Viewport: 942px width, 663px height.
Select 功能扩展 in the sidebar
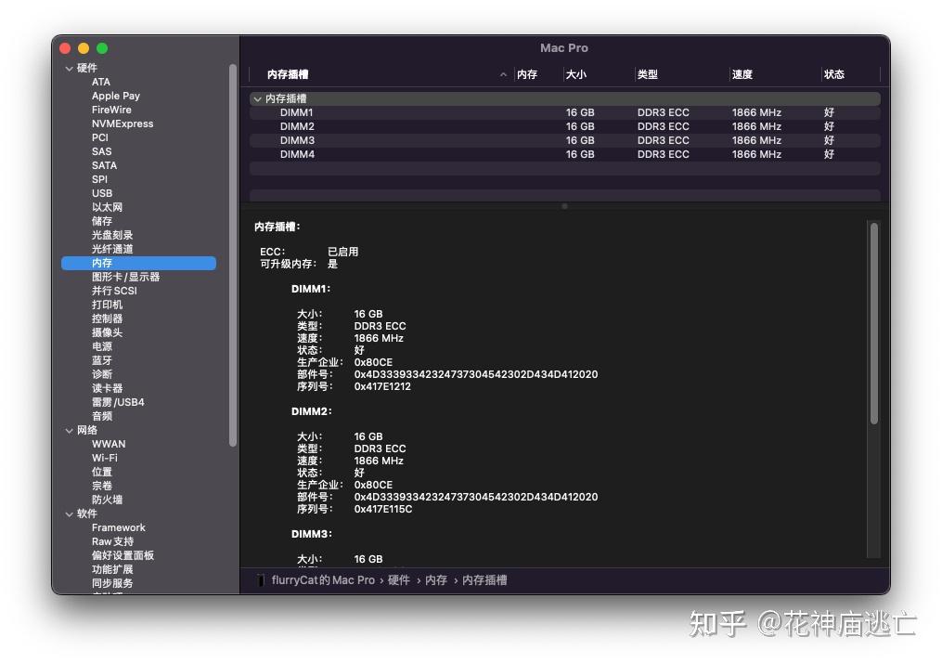coord(112,569)
